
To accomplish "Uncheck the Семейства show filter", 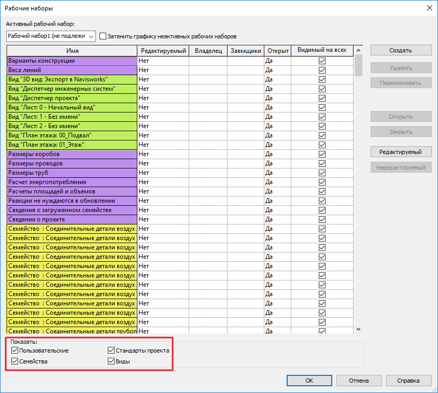I will pos(15,361).
